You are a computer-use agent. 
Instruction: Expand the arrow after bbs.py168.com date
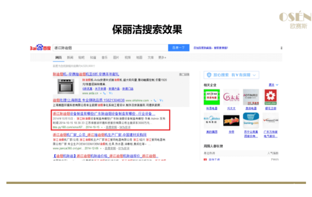(x=102, y=128)
